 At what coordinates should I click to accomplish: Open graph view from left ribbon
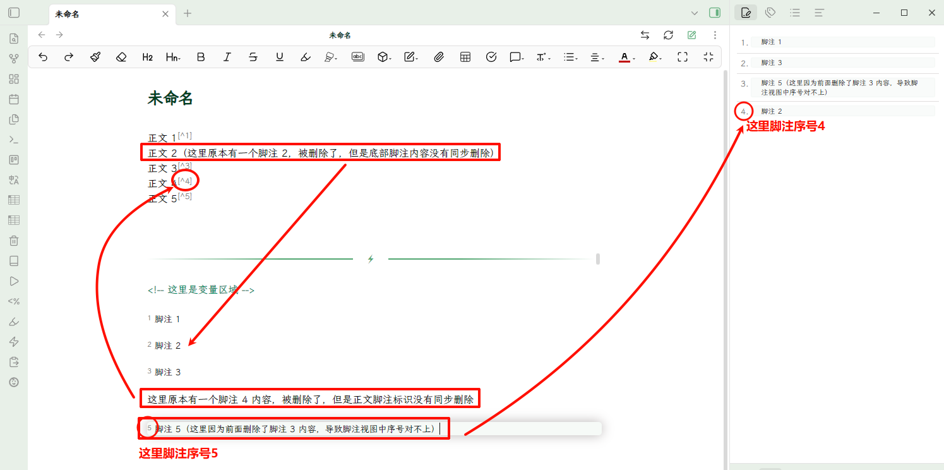pyautogui.click(x=14, y=59)
